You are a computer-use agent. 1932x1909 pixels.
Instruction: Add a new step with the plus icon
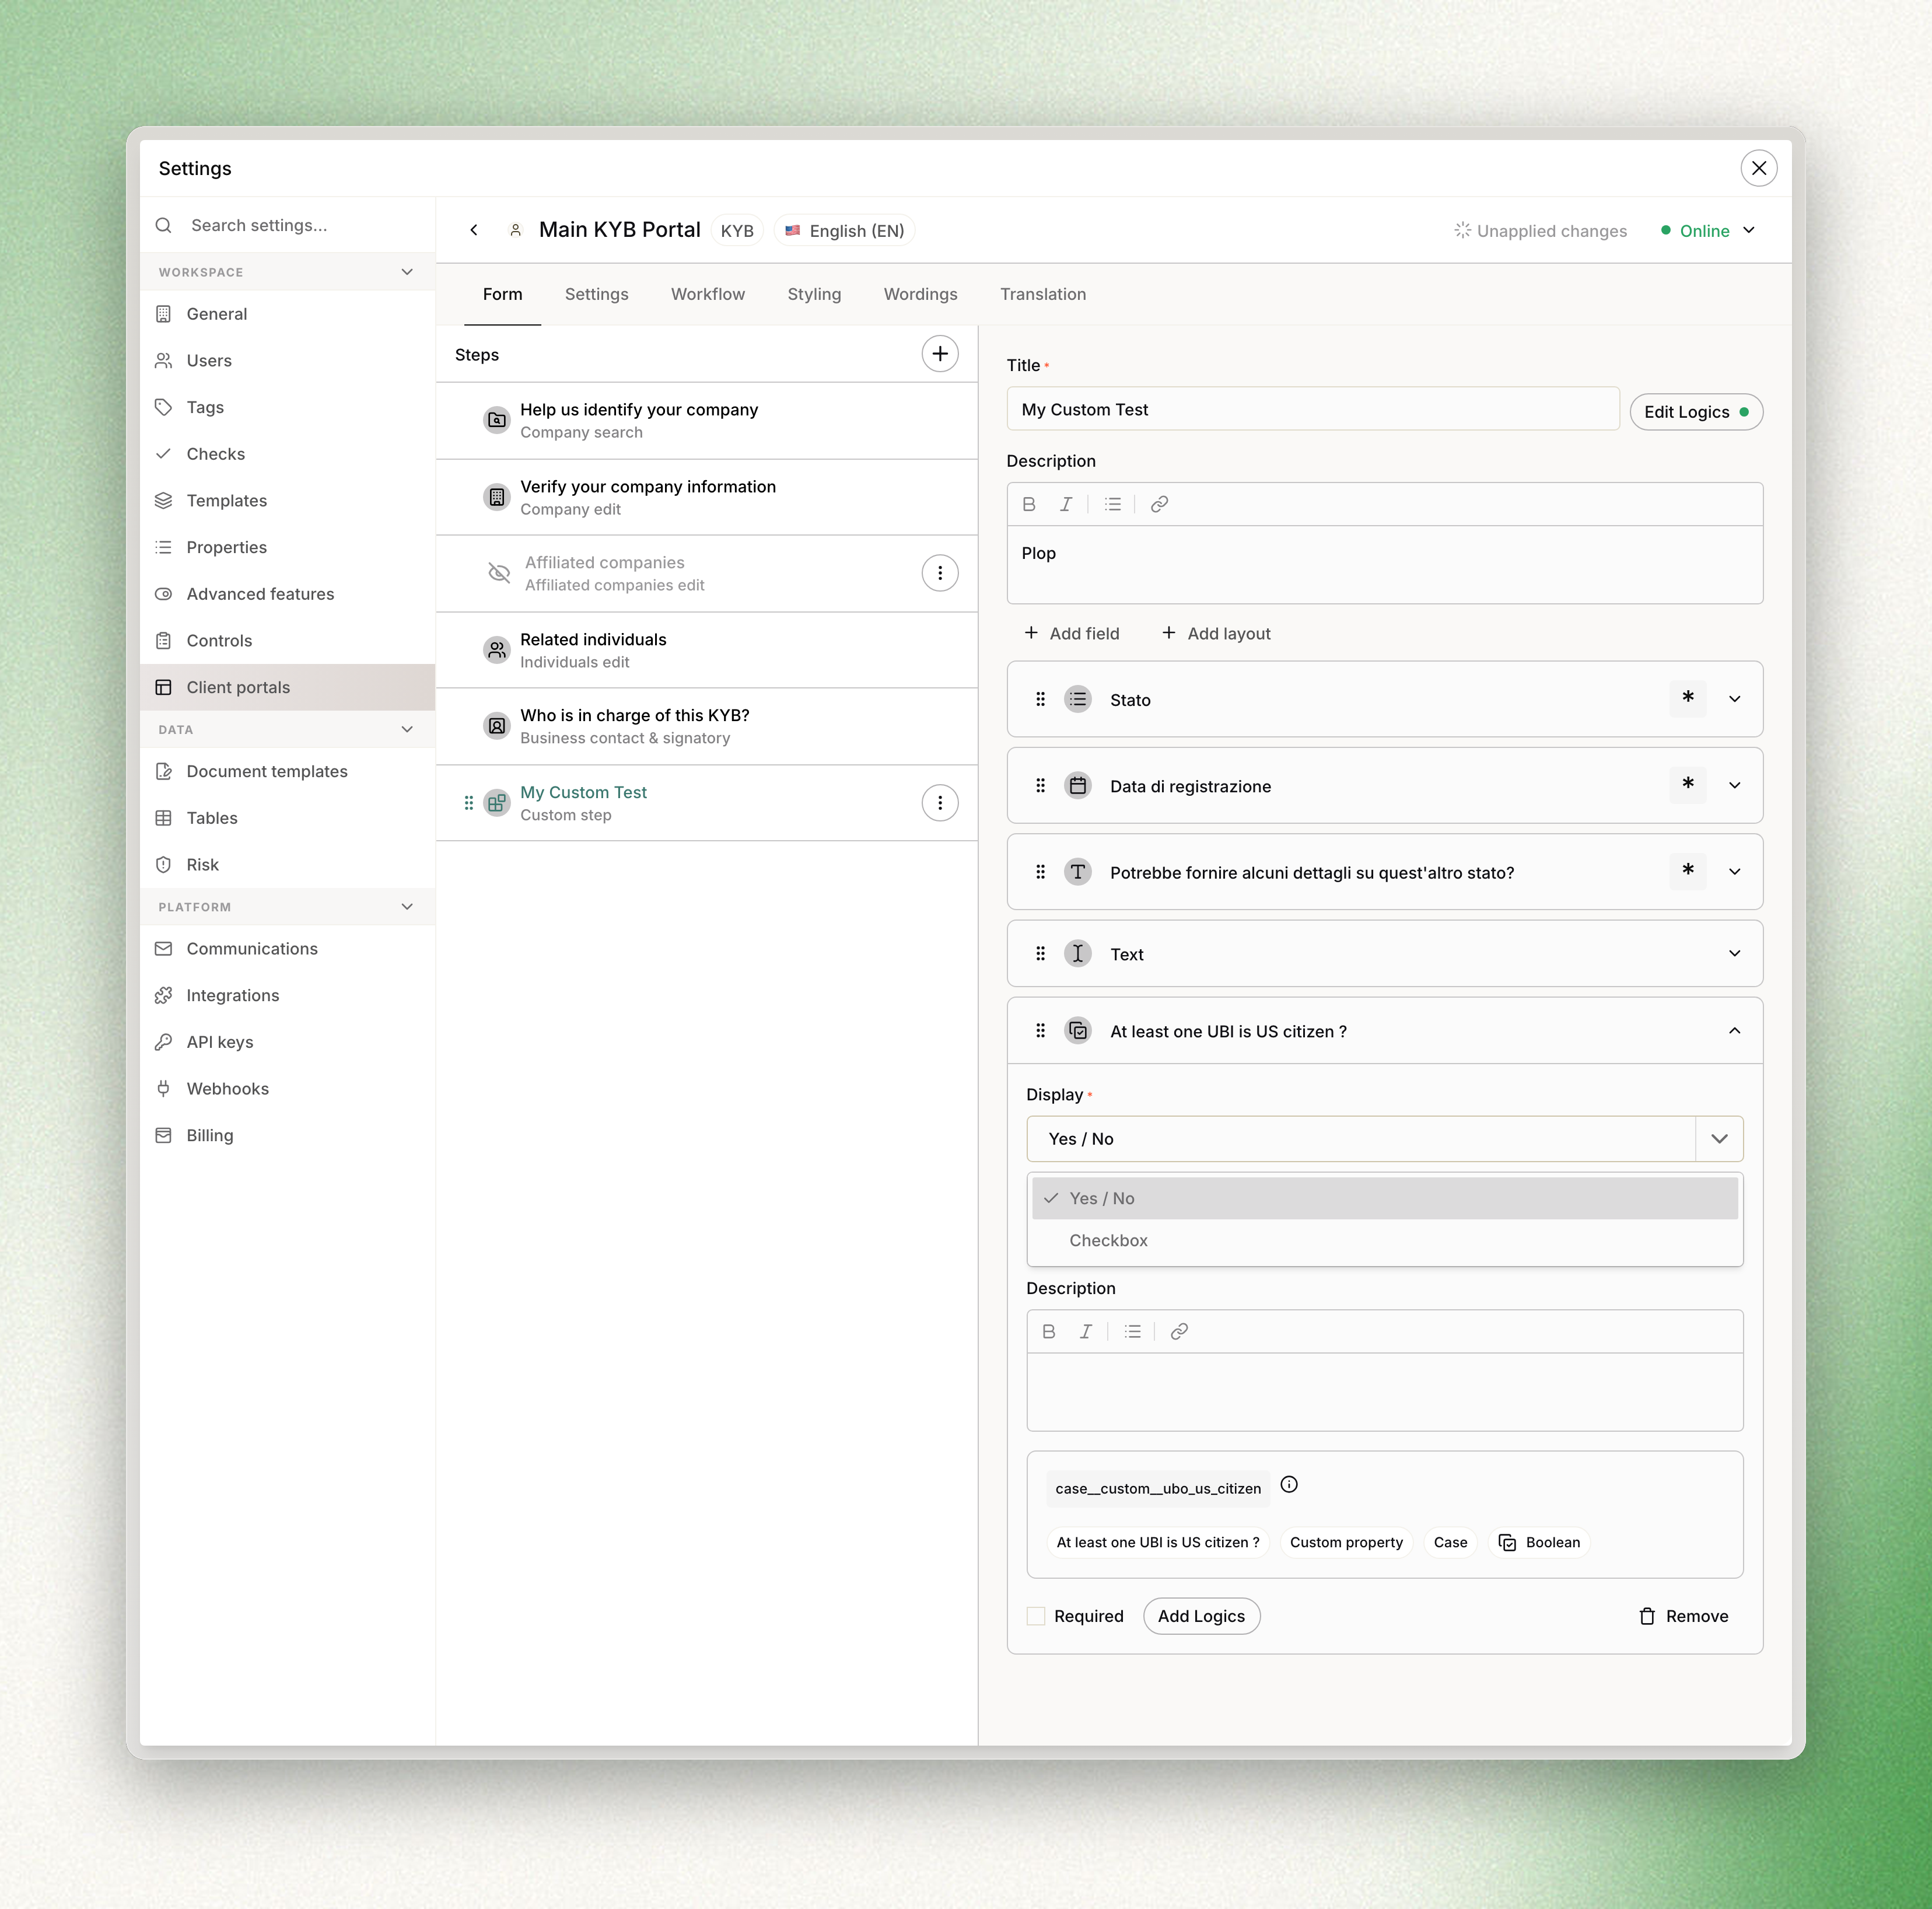(939, 354)
